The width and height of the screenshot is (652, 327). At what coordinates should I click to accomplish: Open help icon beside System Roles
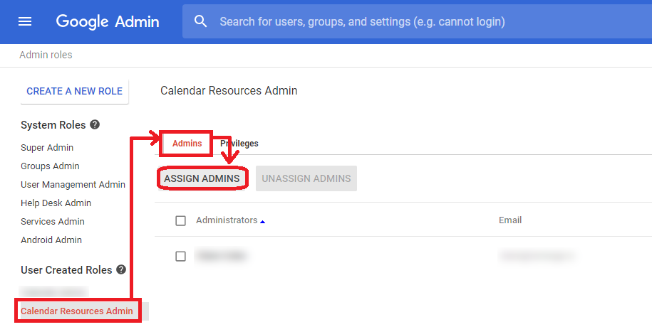(95, 125)
